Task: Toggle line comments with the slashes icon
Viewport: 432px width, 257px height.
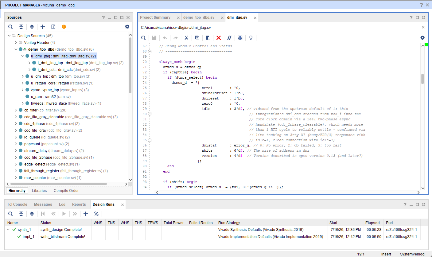Action: tap(229, 38)
